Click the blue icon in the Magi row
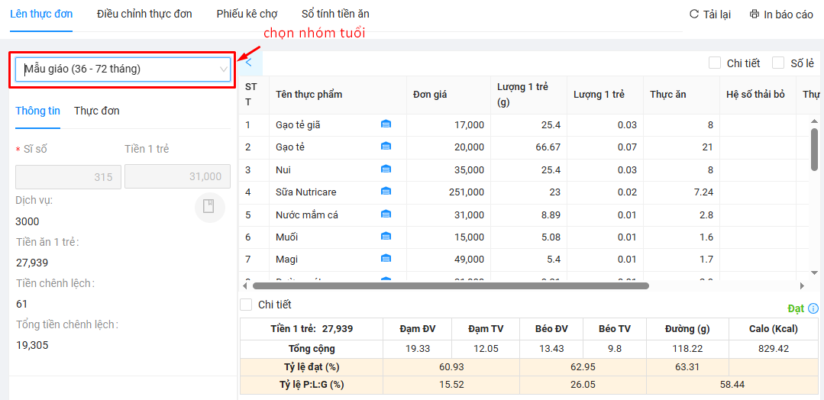This screenshot has height=400, width=824. [386, 259]
